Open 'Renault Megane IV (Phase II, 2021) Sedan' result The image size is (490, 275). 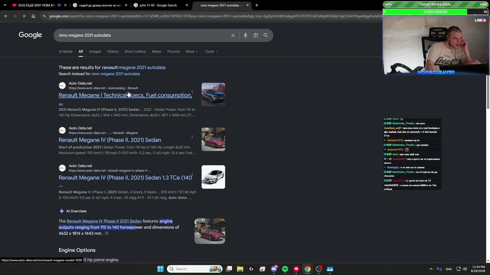click(109, 140)
